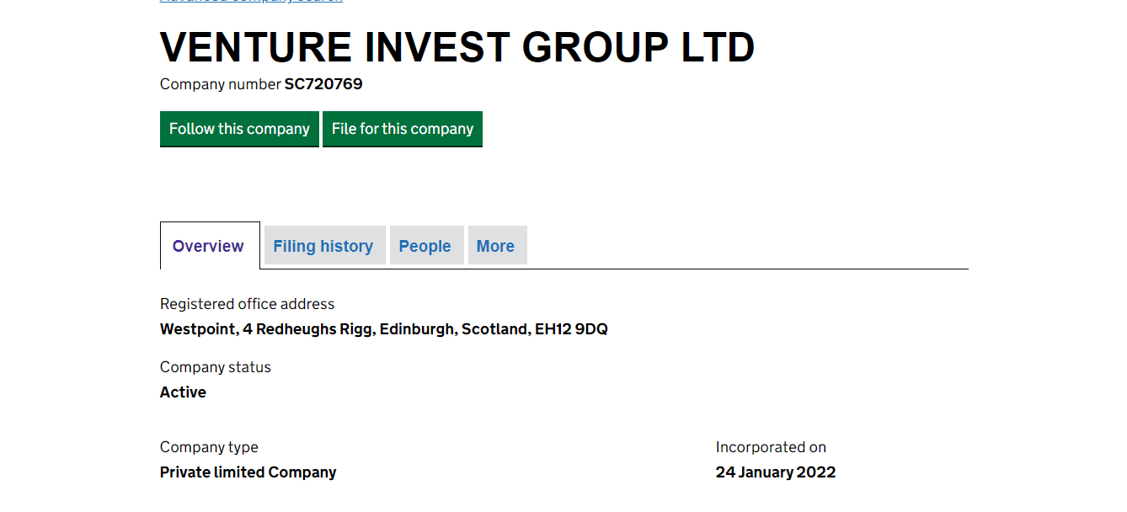Viewport: 1127px width, 512px height.
Task: Select the More tab
Action: coord(495,246)
